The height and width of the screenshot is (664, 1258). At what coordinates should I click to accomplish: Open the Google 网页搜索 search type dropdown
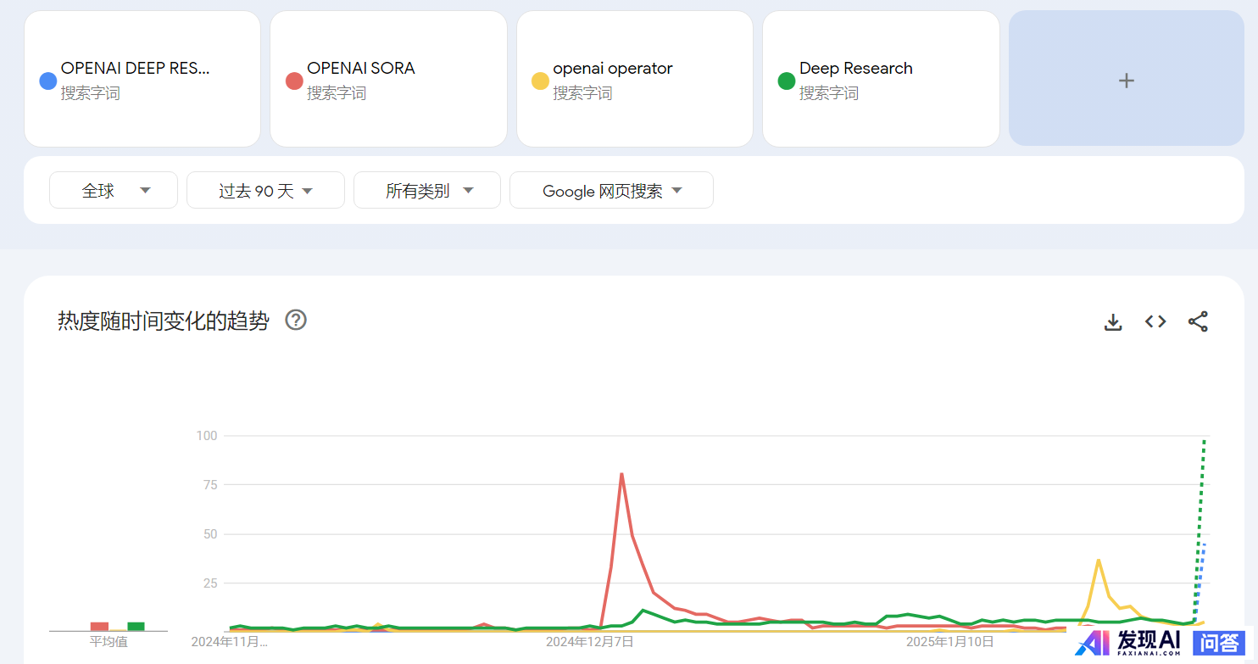click(x=611, y=190)
